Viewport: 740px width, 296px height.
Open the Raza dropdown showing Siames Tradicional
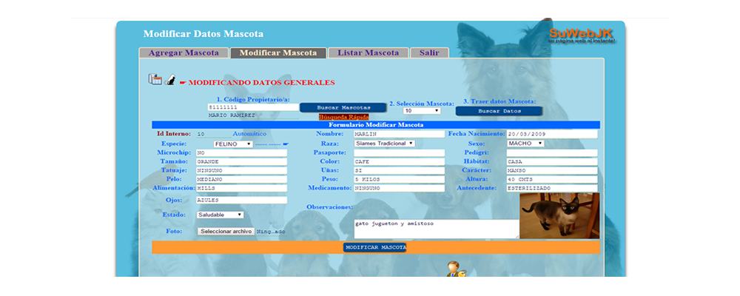point(383,144)
